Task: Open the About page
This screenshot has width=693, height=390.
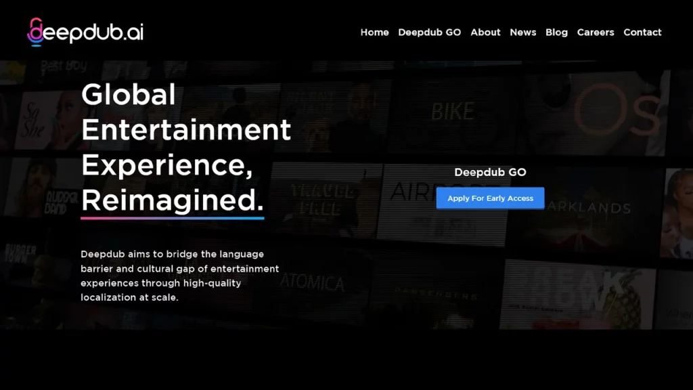Action: tap(485, 32)
